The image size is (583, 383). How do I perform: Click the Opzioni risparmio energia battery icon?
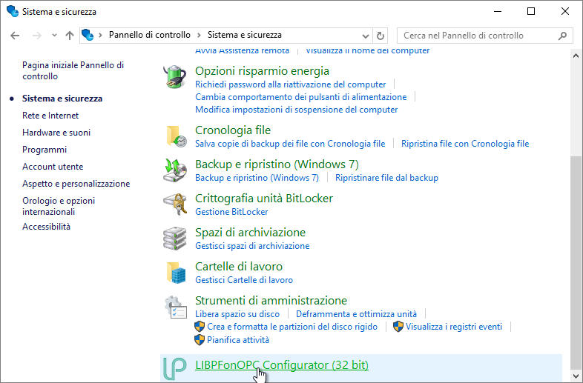point(175,76)
